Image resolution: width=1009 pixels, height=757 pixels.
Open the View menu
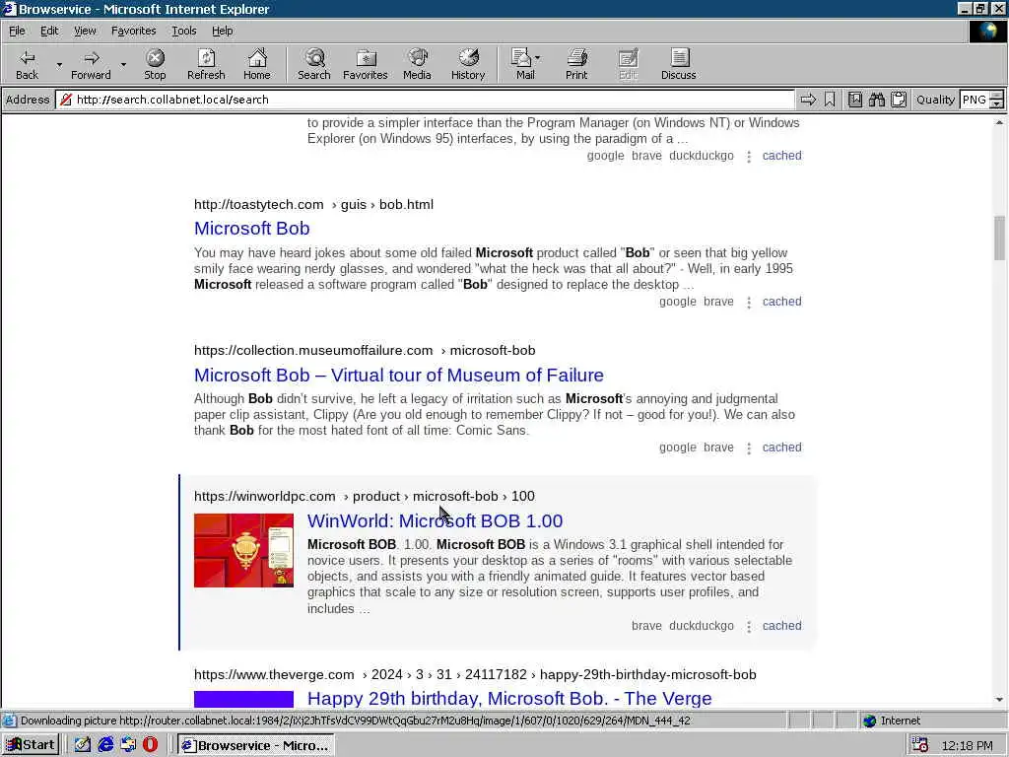click(x=85, y=31)
